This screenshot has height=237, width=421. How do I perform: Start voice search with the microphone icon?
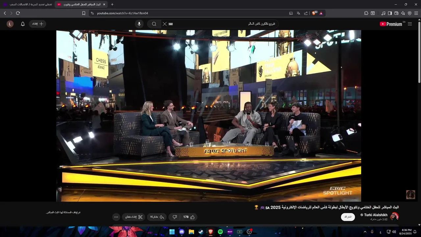pos(139,24)
